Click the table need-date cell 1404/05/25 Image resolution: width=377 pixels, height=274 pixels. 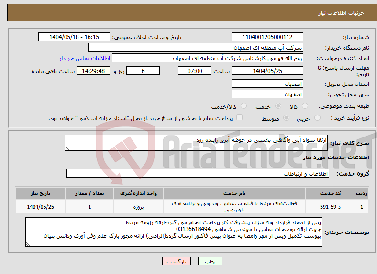coord(40,207)
